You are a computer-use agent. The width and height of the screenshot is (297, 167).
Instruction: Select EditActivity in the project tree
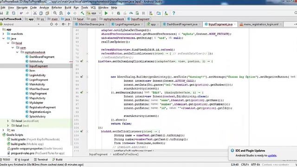click(x=36, y=61)
